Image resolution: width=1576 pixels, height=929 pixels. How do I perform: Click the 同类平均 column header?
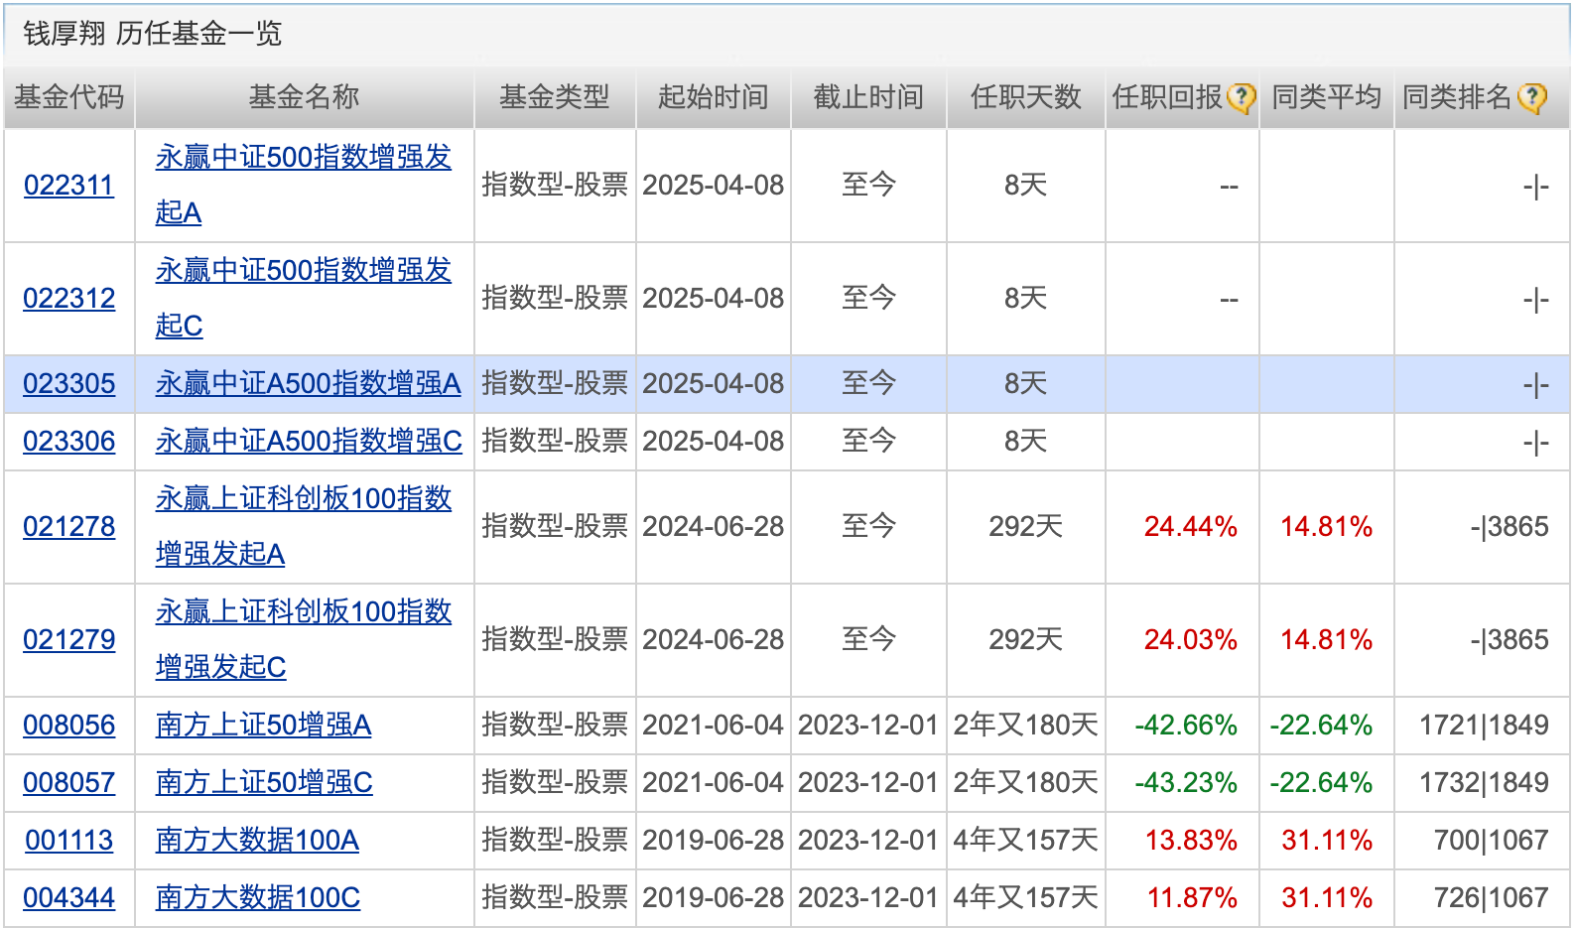click(x=1327, y=97)
